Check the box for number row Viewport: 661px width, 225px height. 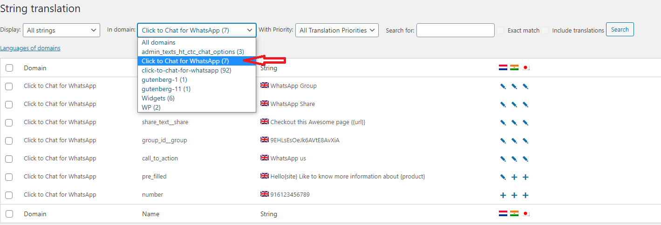click(9, 195)
